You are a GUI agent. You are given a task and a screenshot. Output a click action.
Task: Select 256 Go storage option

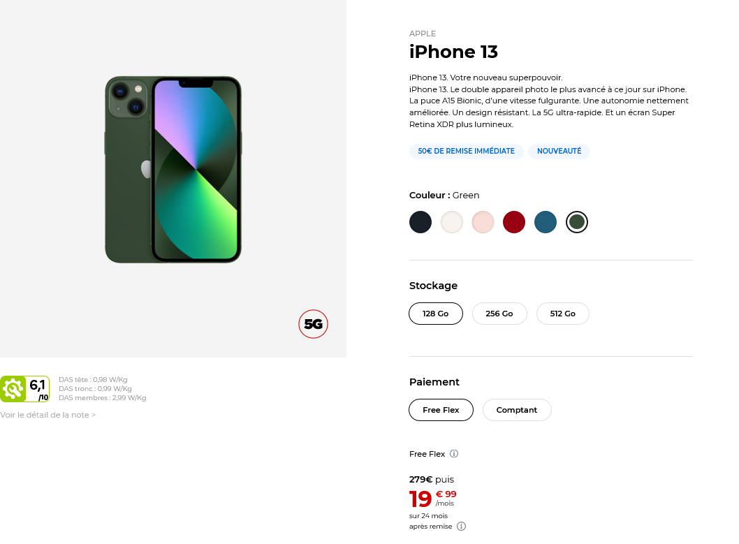pyautogui.click(x=499, y=314)
